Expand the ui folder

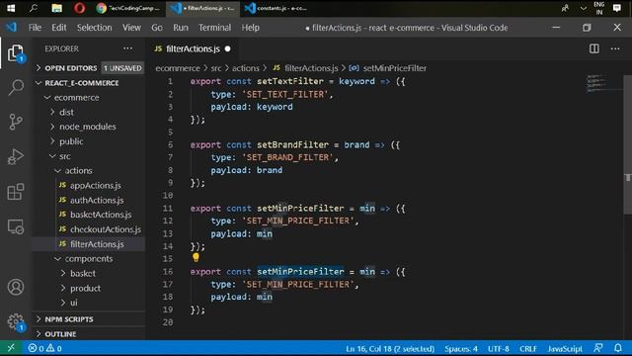(x=89, y=303)
